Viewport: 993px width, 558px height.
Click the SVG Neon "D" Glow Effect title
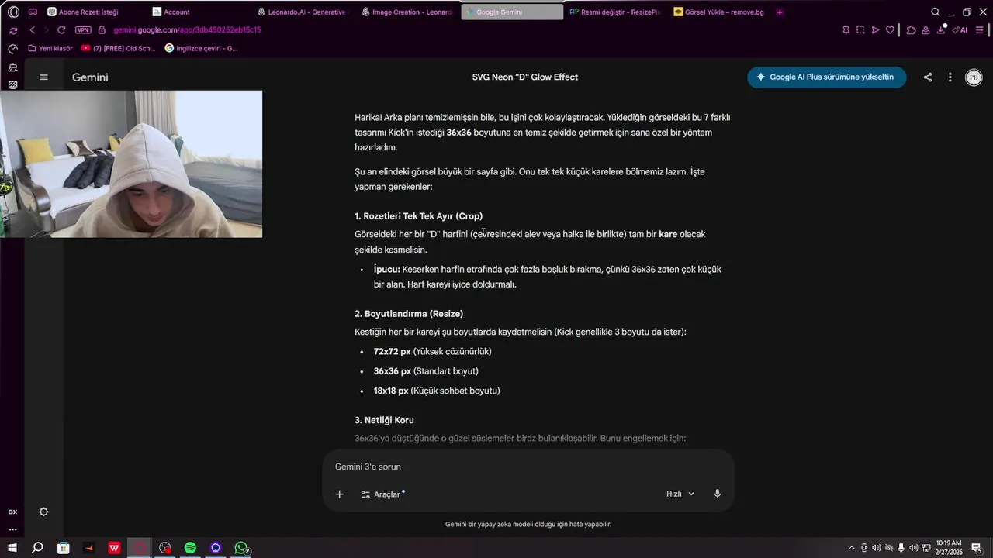(524, 77)
